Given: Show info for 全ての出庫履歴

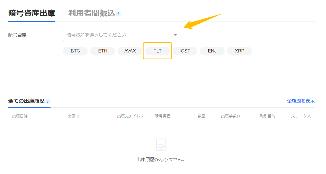Looking at the screenshot, I should [x=48, y=101].
